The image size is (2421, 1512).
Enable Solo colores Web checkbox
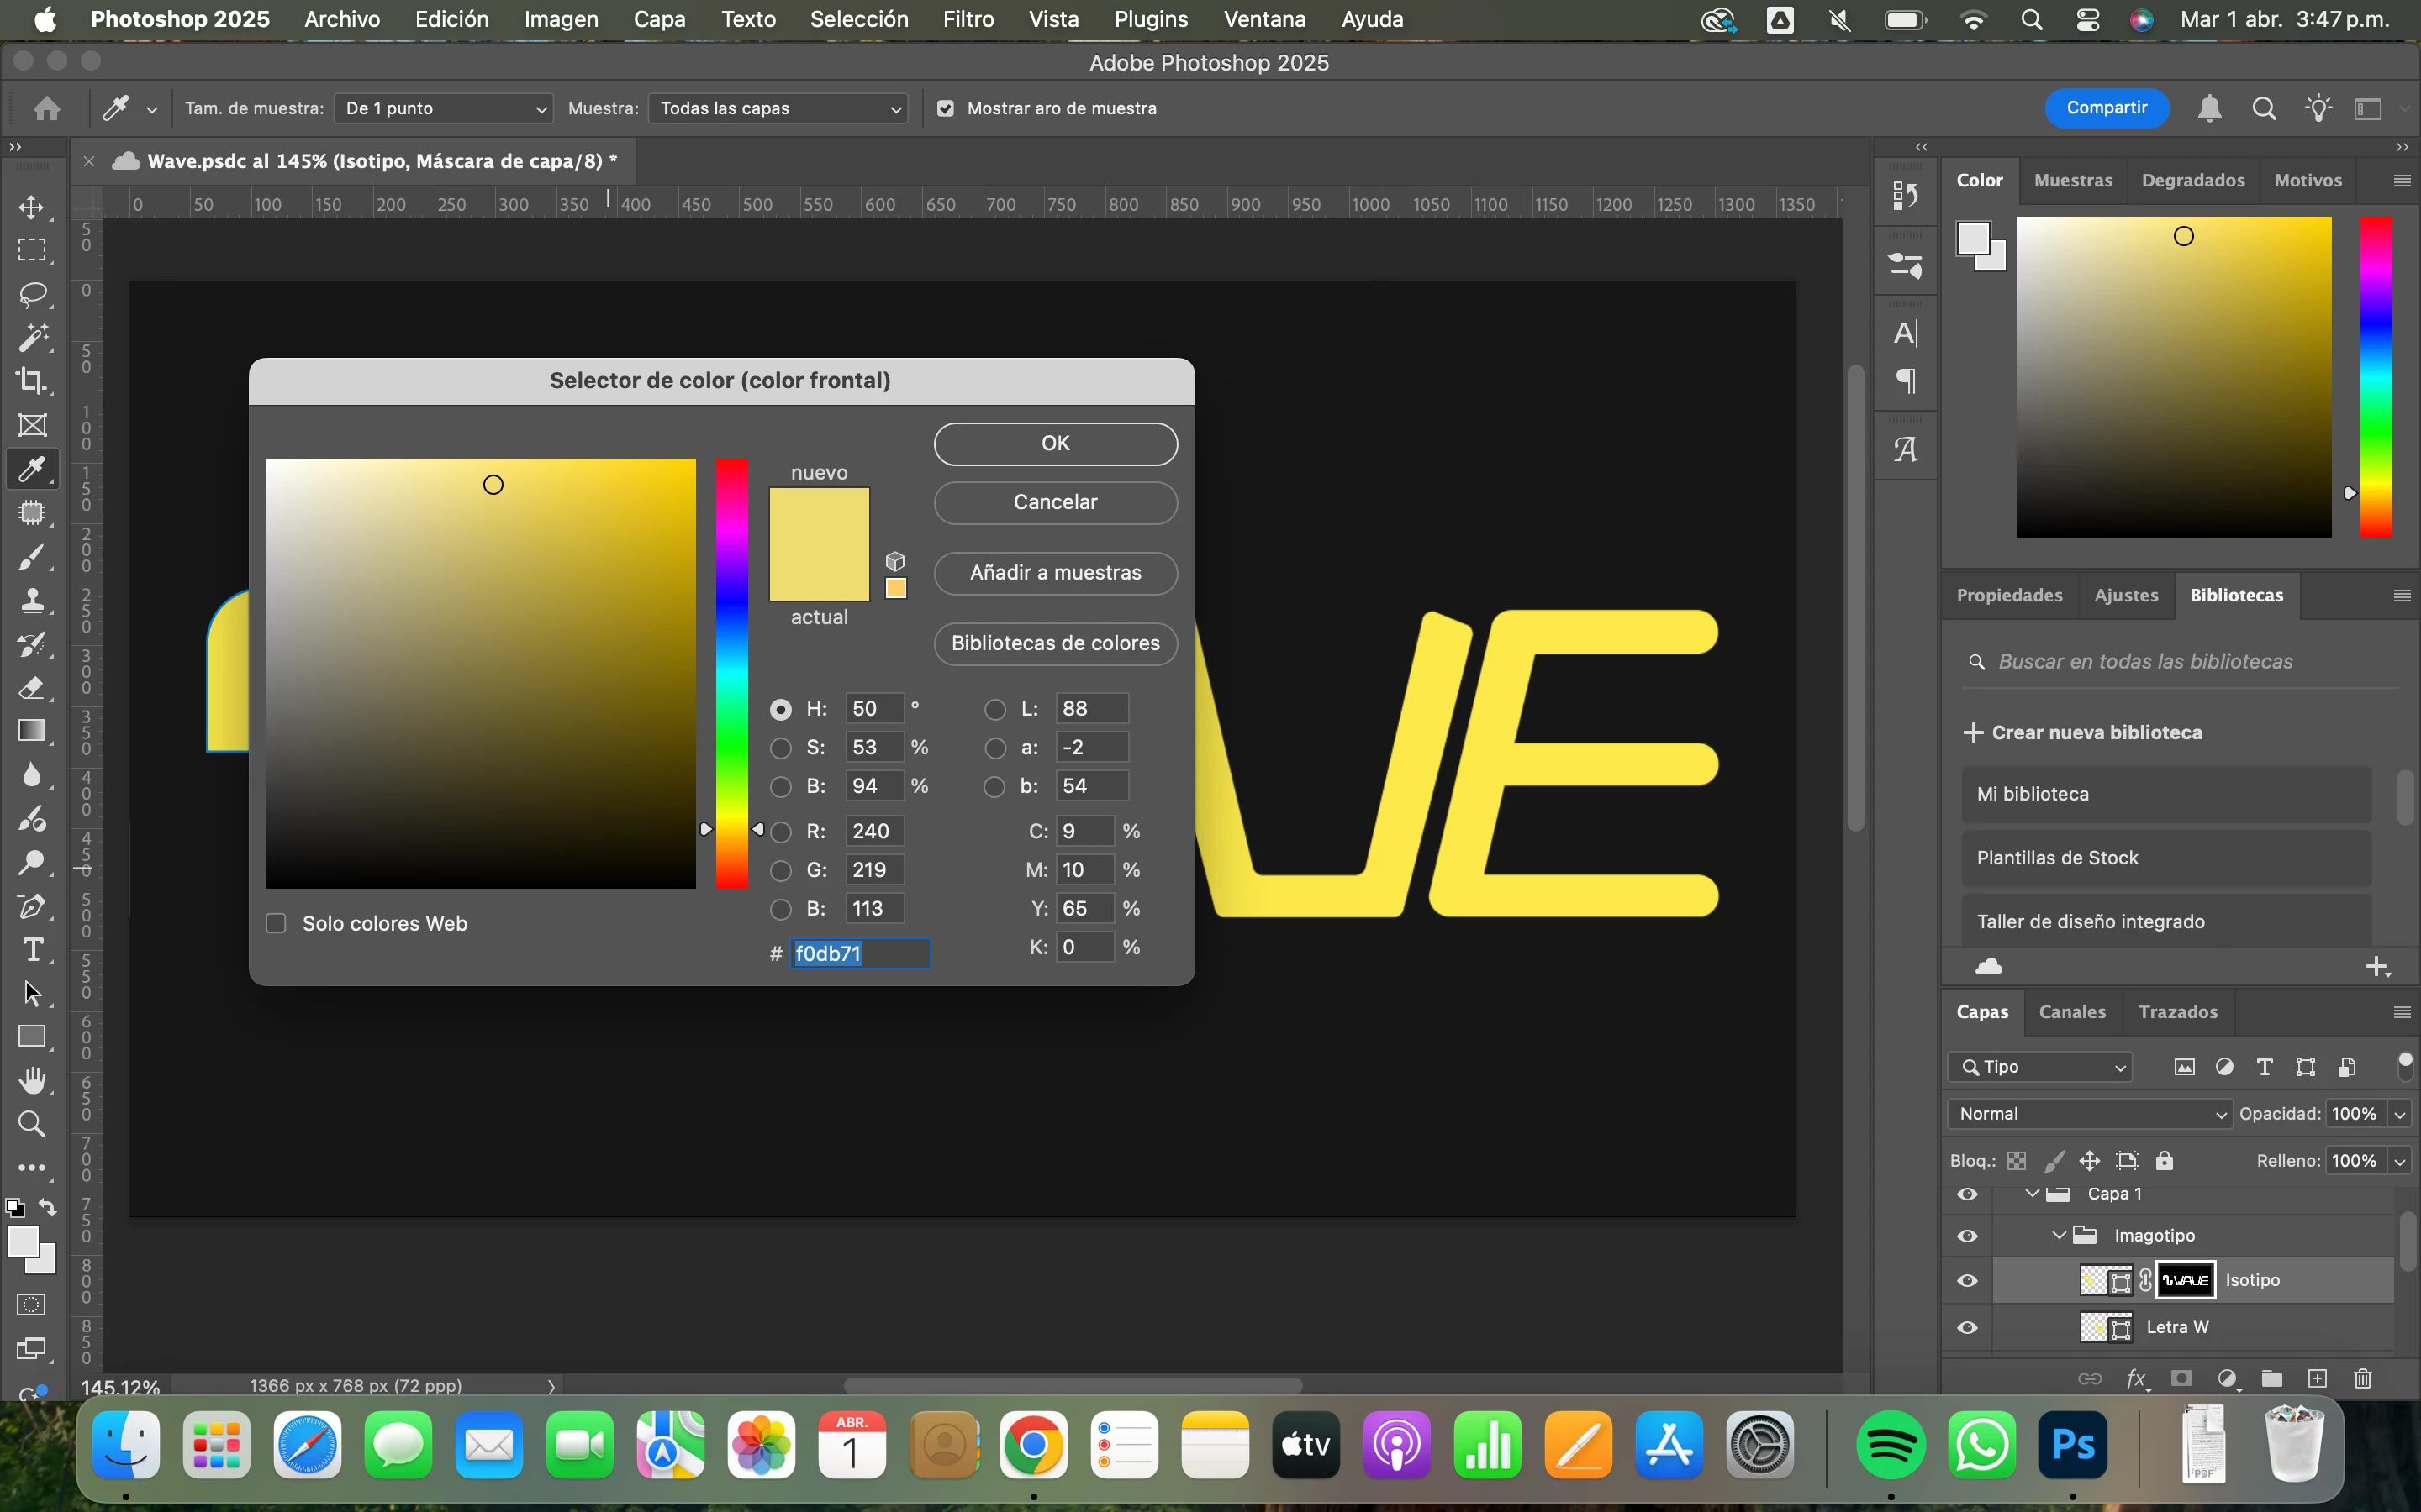point(276,923)
